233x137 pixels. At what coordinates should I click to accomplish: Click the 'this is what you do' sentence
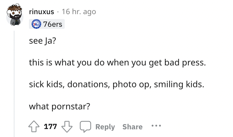point(116,63)
